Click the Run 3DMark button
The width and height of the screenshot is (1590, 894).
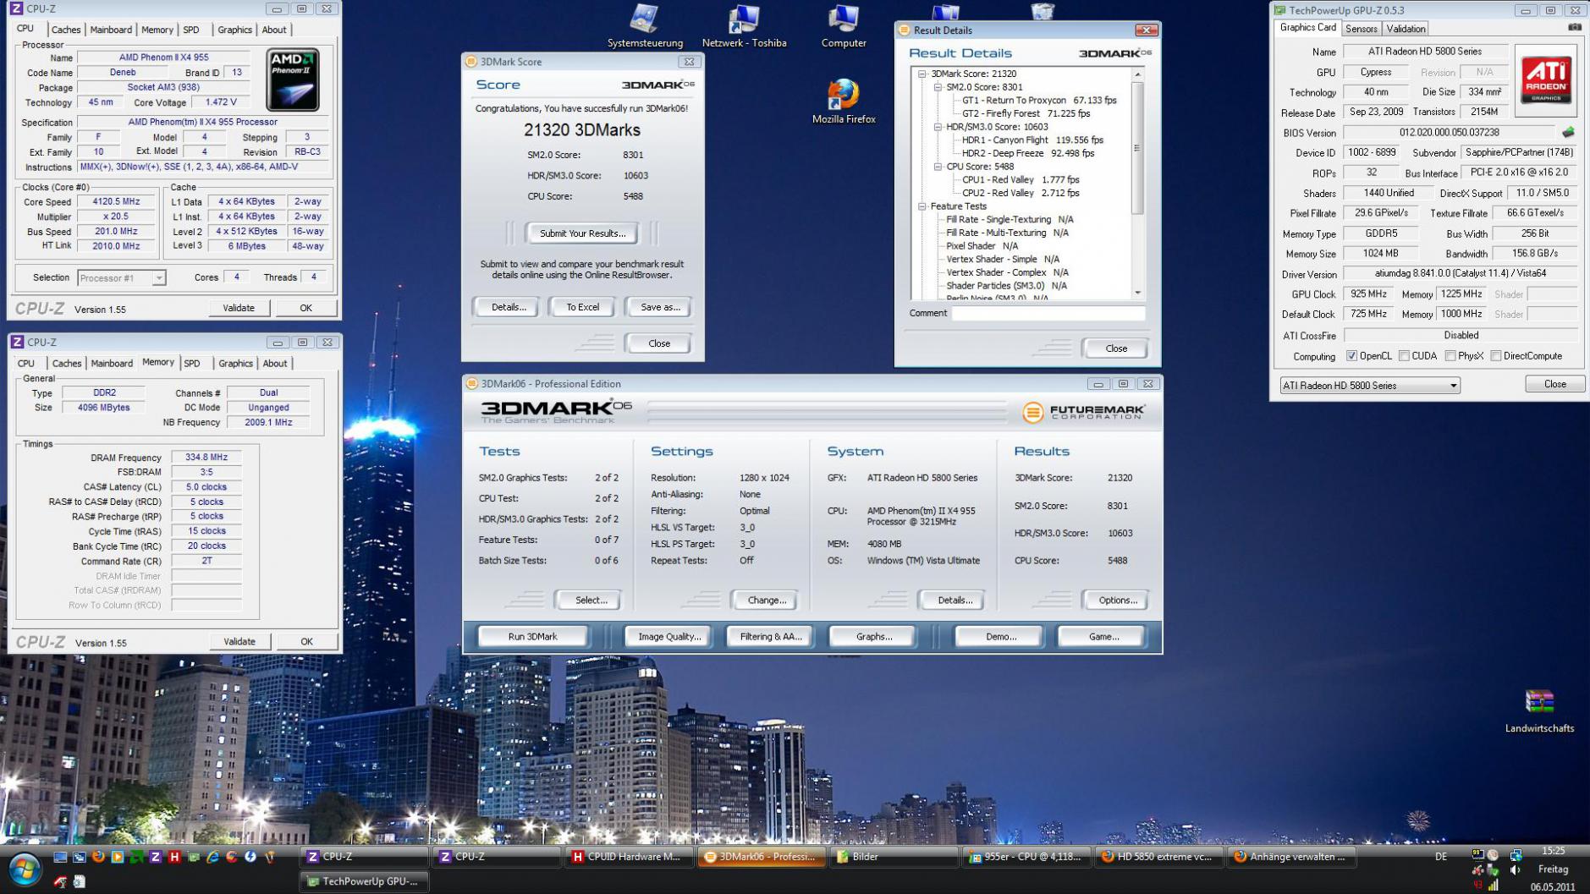[x=532, y=637]
